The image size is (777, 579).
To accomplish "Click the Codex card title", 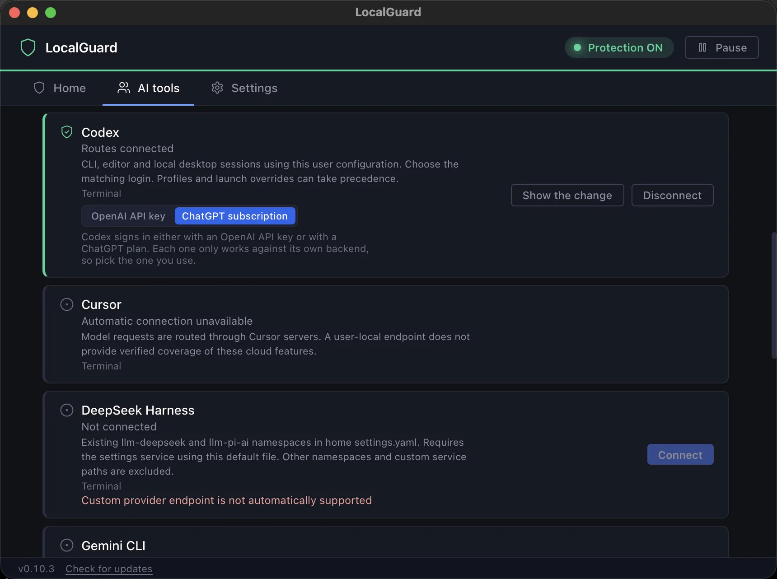I will [100, 132].
